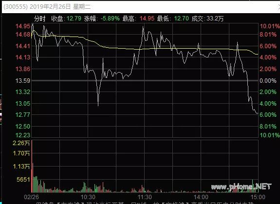Click the 10:30 time marker
Viewport: 280px width, 204px height.
coord(88,197)
